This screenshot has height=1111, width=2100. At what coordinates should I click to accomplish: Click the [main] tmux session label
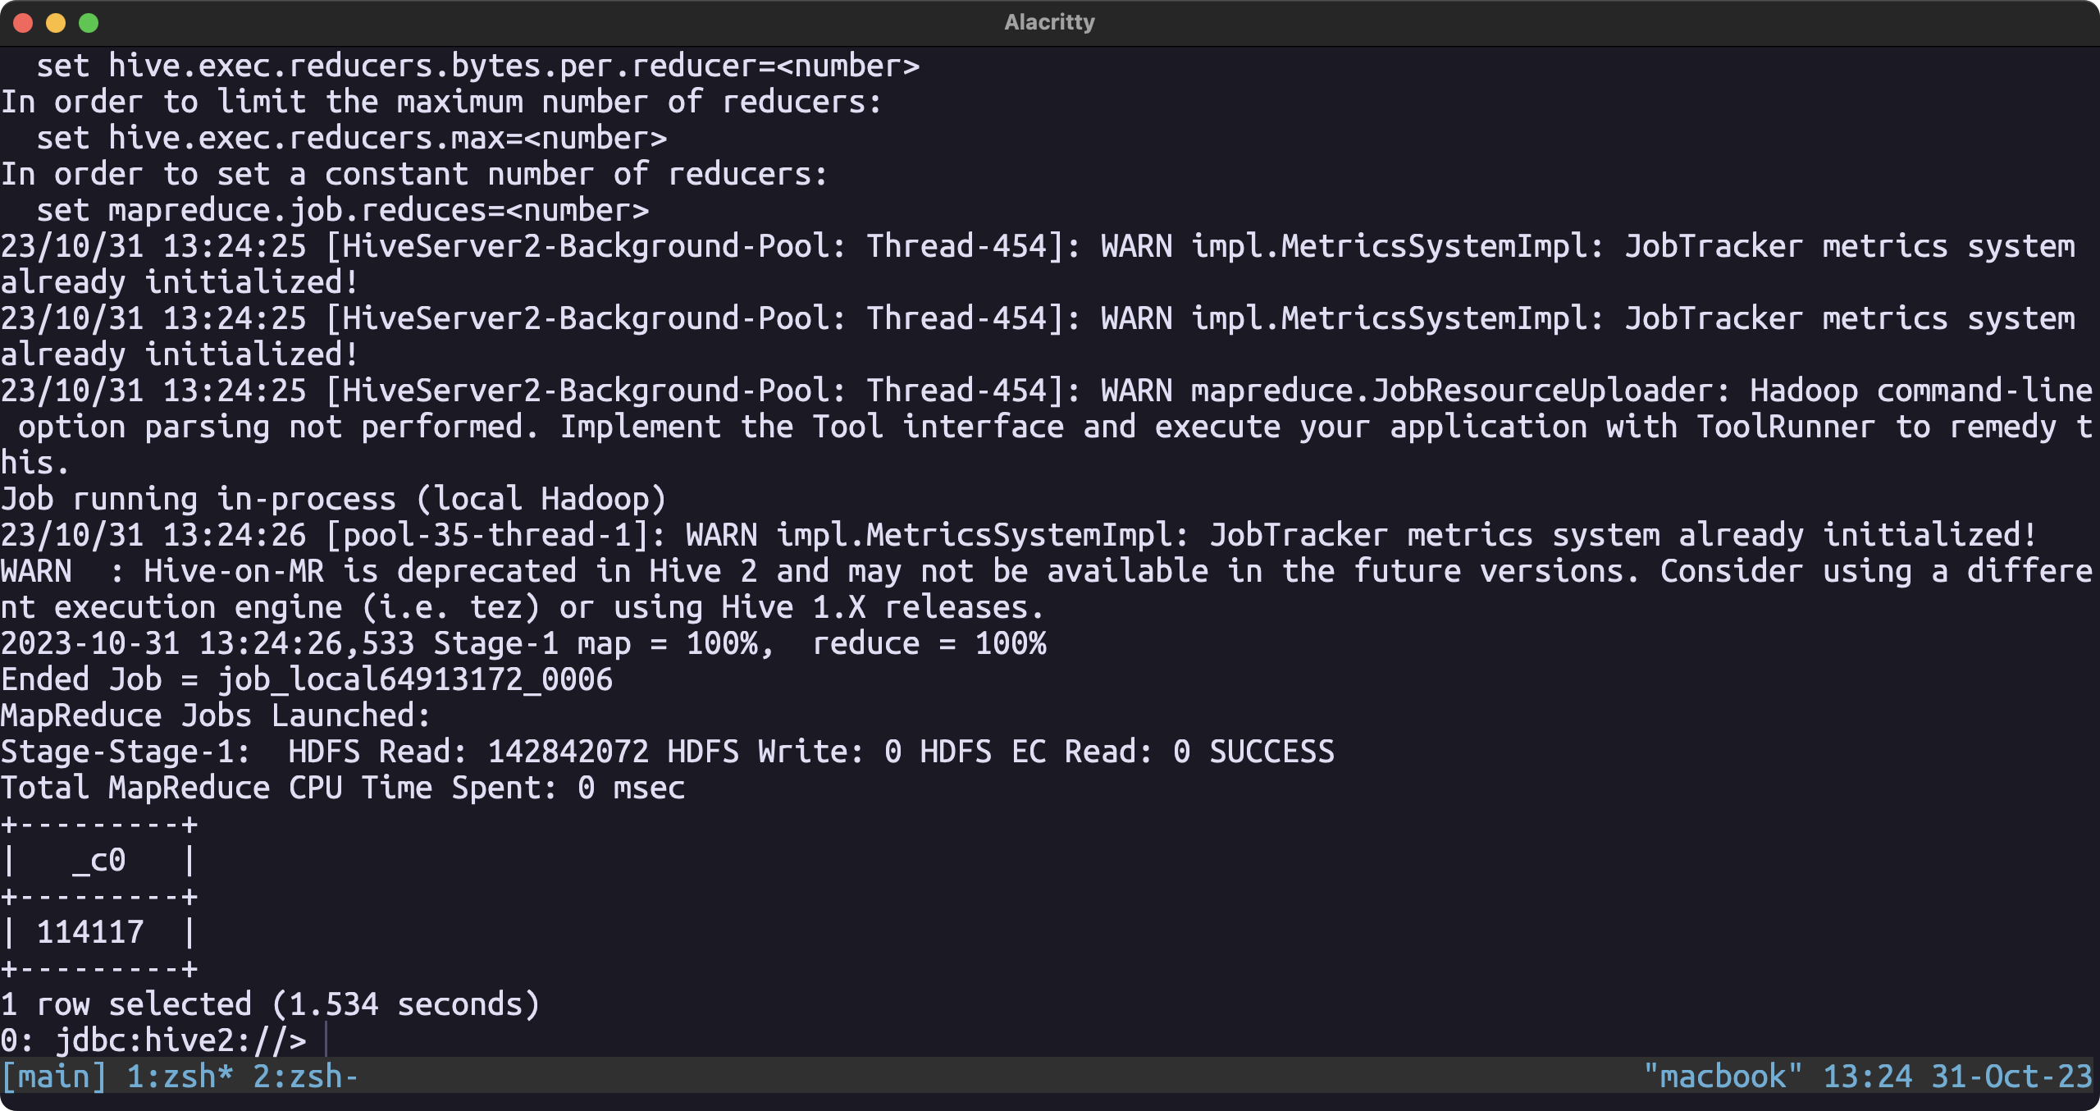pos(54,1077)
